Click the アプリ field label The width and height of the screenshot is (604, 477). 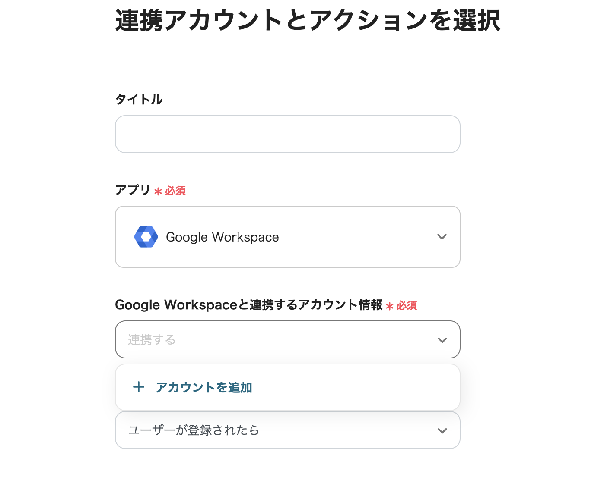[133, 190]
